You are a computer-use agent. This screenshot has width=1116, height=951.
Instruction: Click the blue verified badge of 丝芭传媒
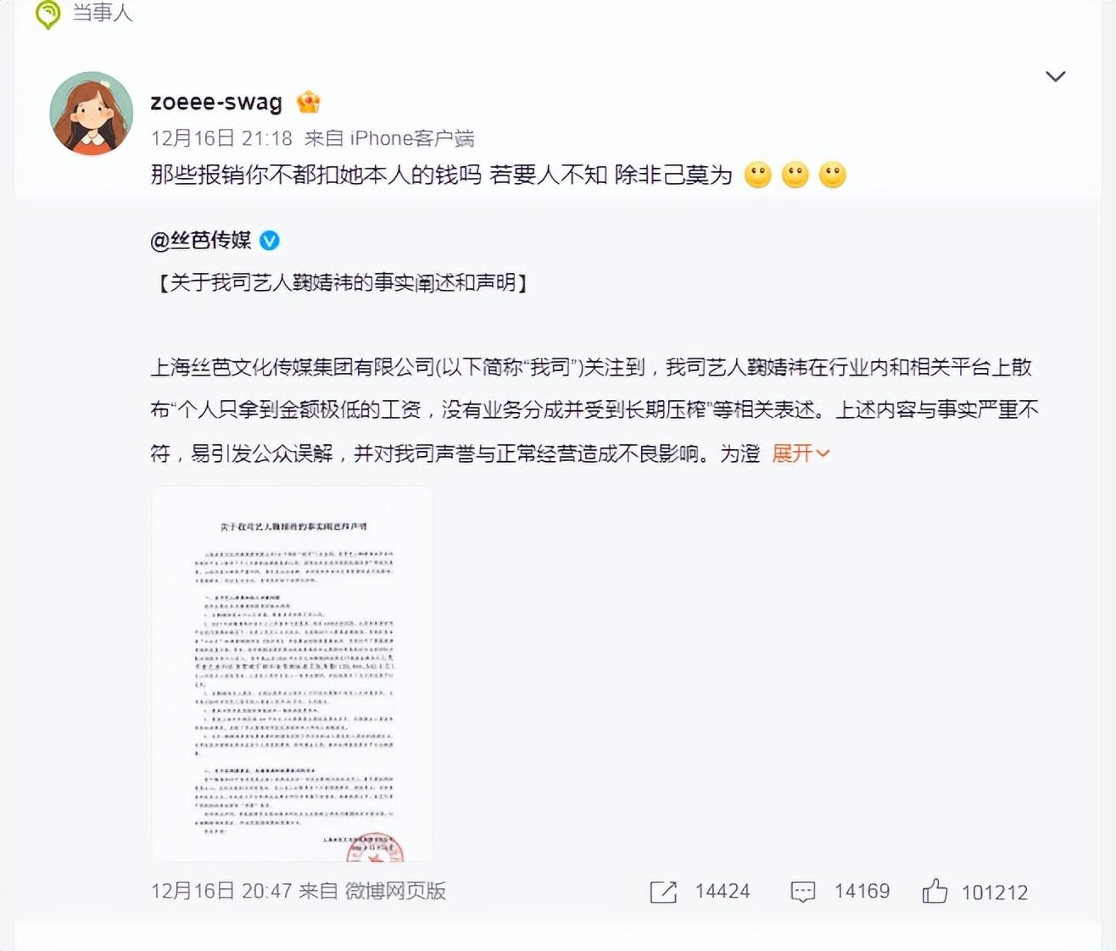pyautogui.click(x=270, y=241)
